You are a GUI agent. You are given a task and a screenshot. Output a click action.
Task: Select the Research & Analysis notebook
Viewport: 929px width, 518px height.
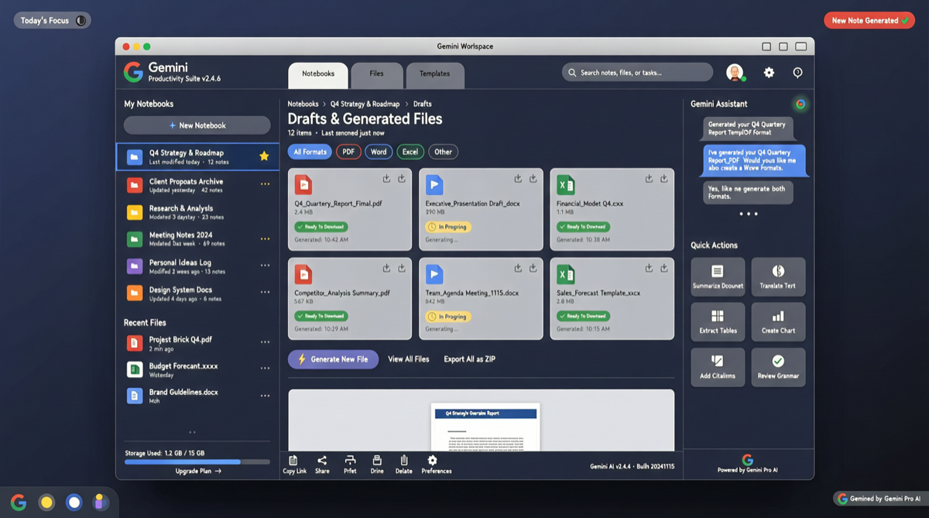point(197,212)
